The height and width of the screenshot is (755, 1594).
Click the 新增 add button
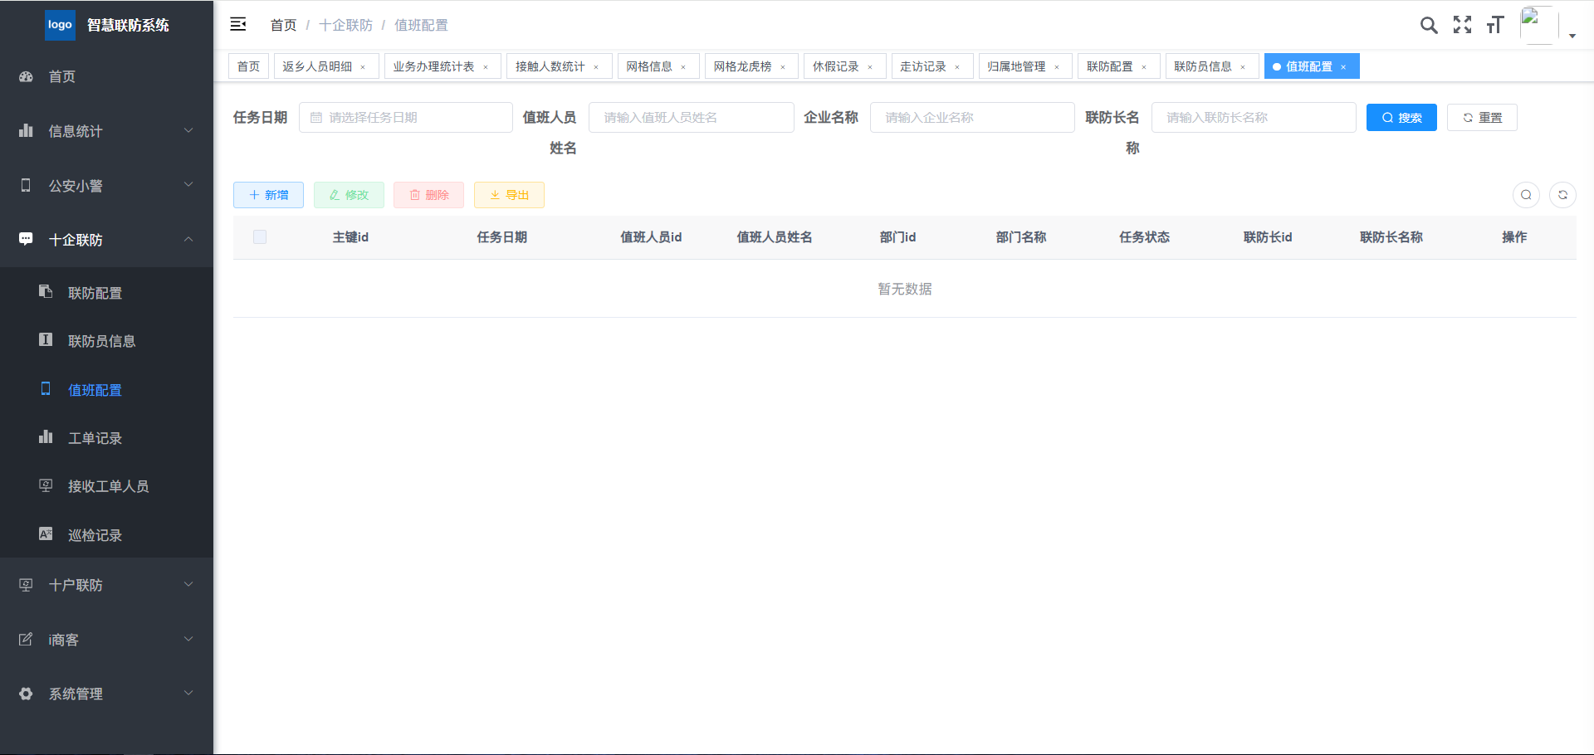[x=268, y=195]
